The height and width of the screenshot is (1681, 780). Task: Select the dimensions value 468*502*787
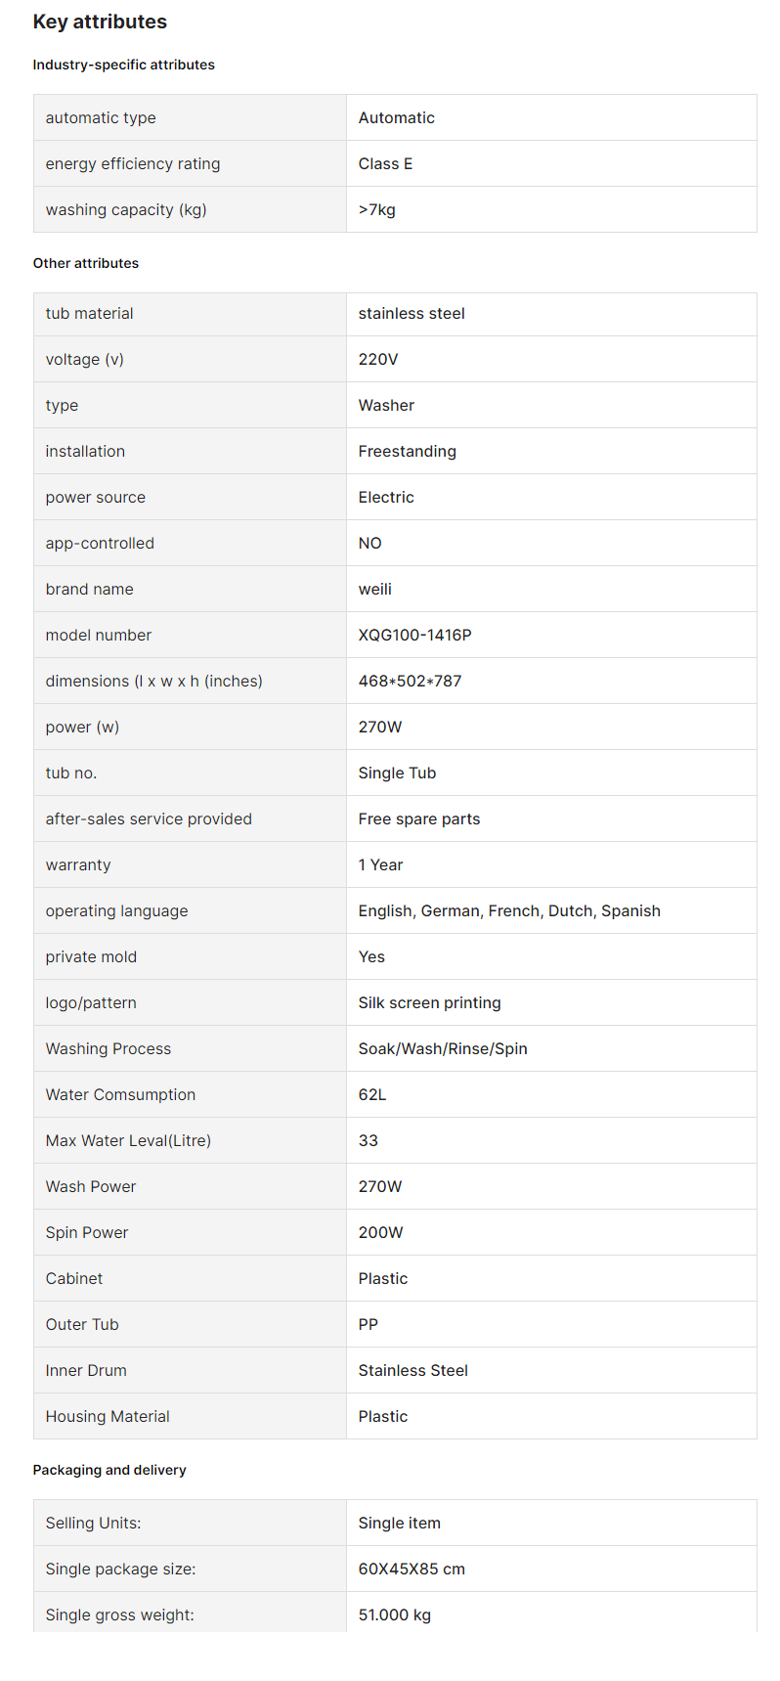click(x=410, y=681)
